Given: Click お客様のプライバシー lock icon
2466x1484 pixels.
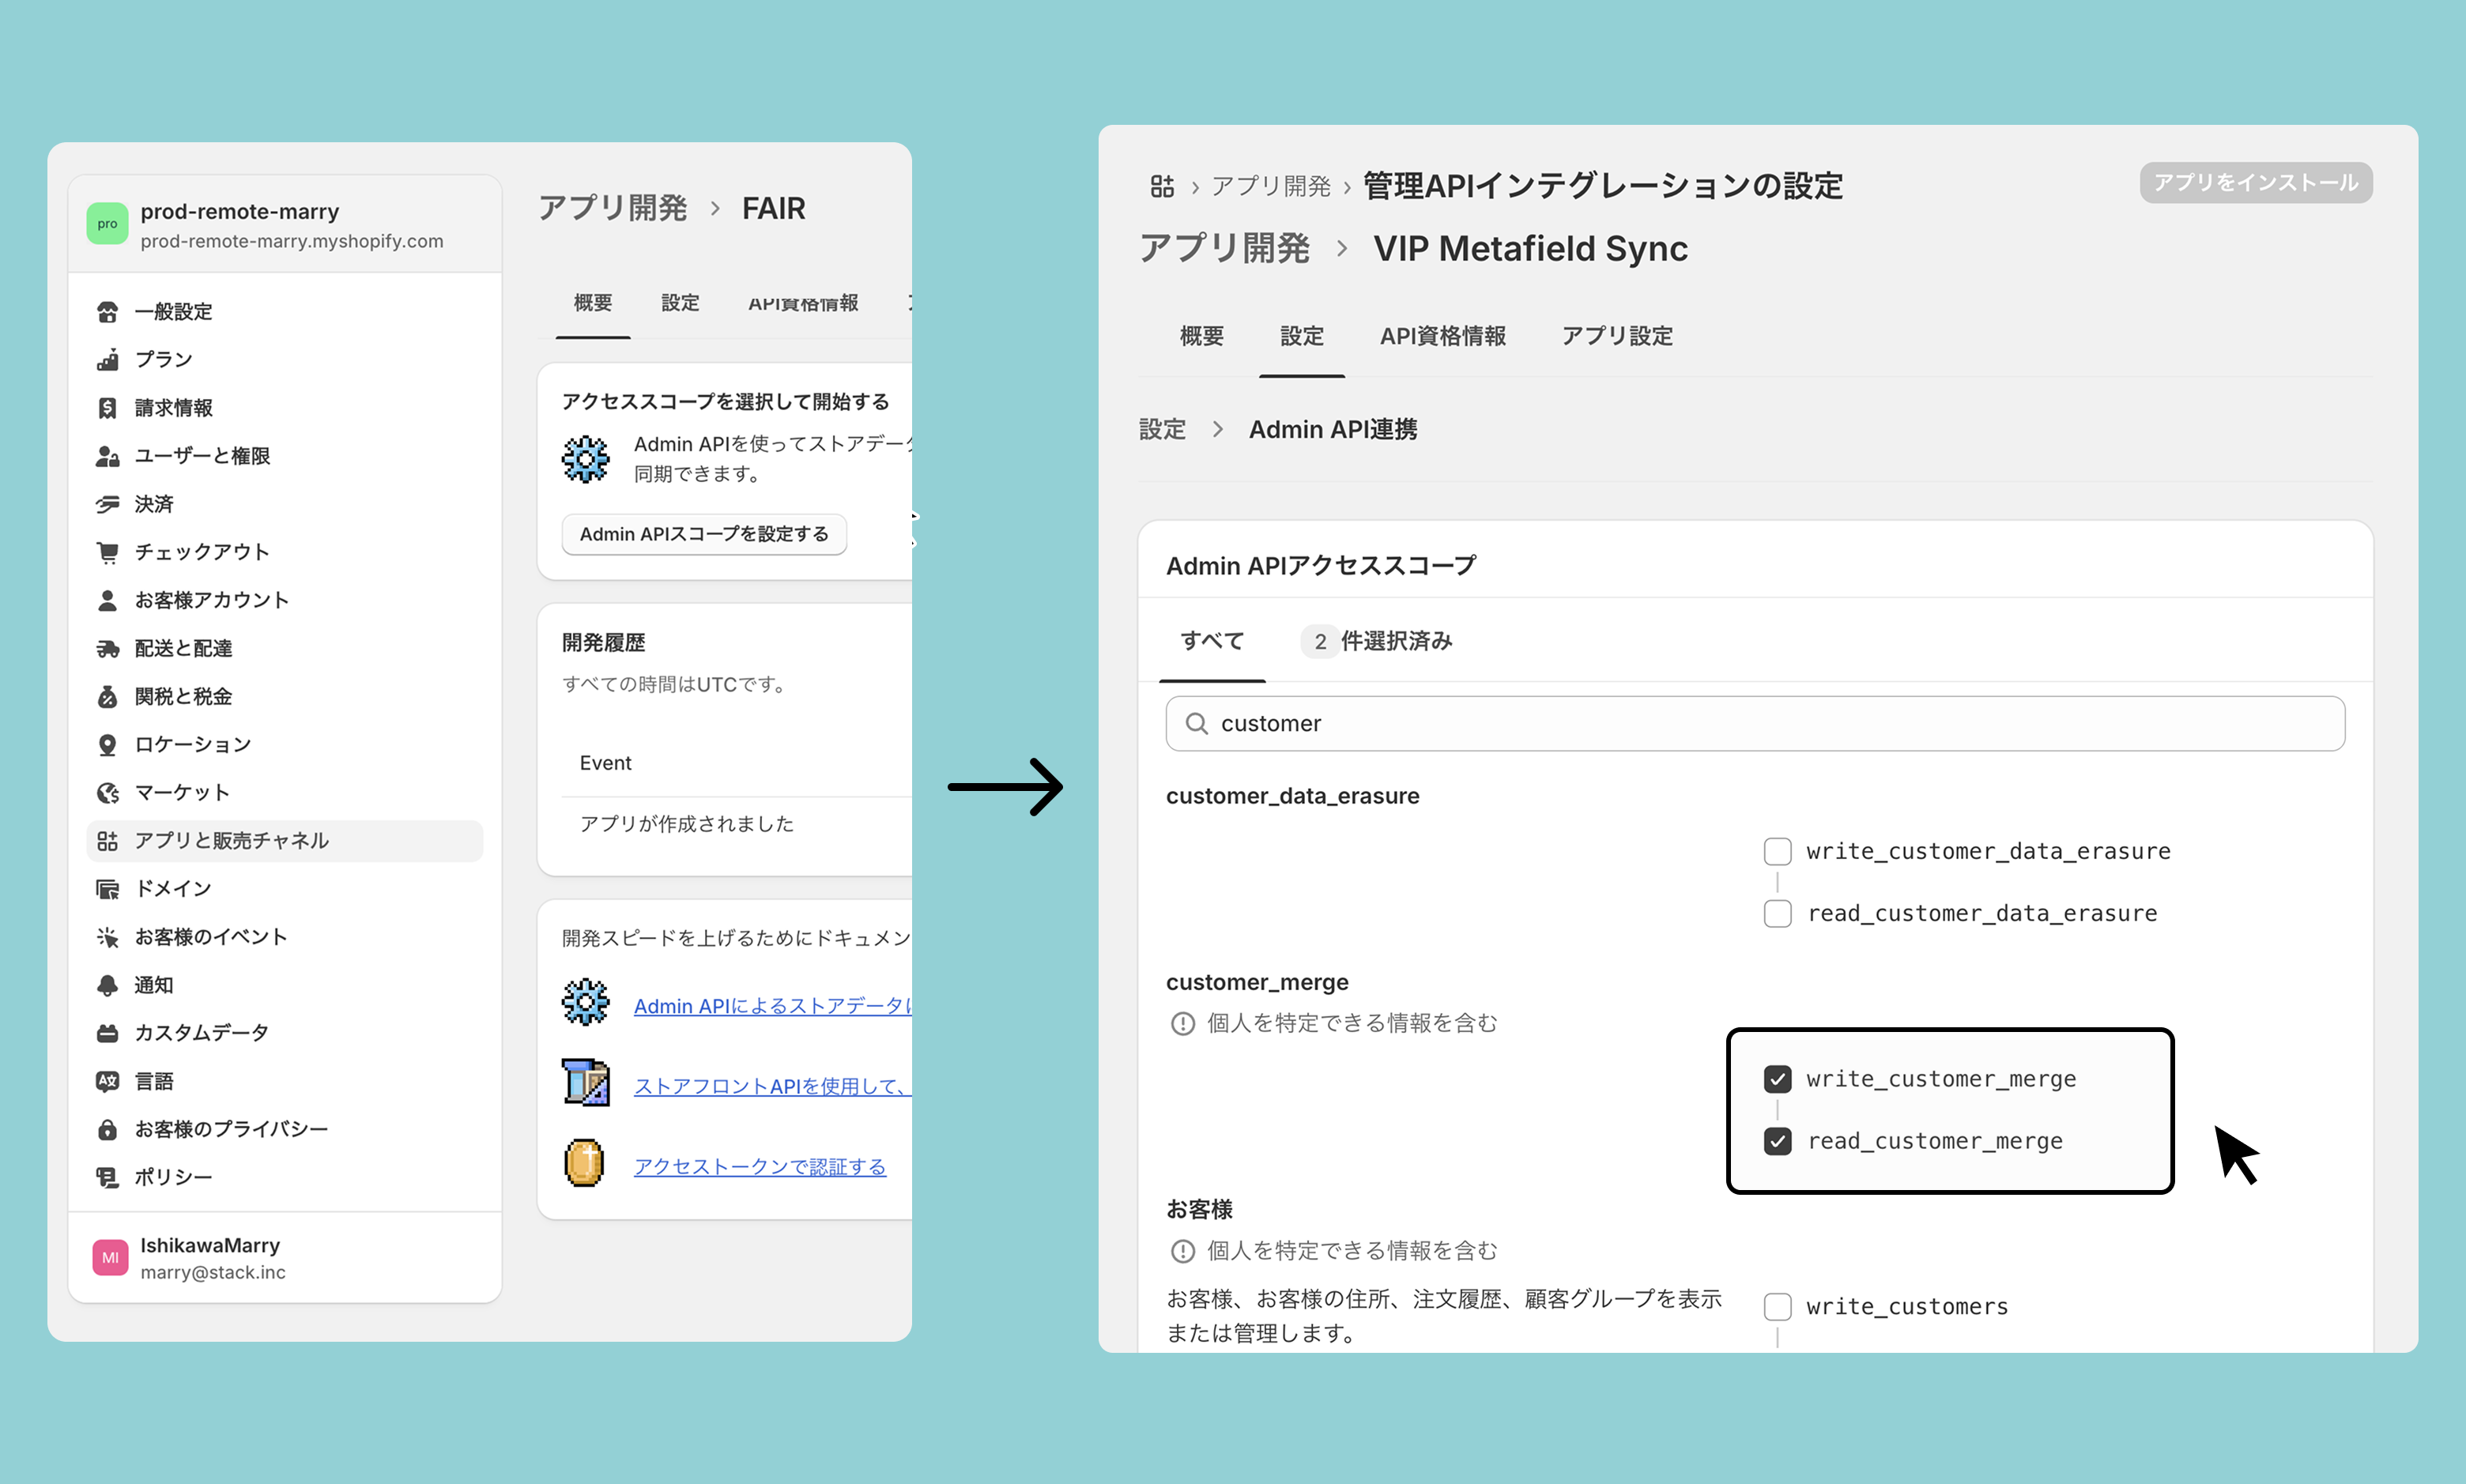Looking at the screenshot, I should 107,1129.
